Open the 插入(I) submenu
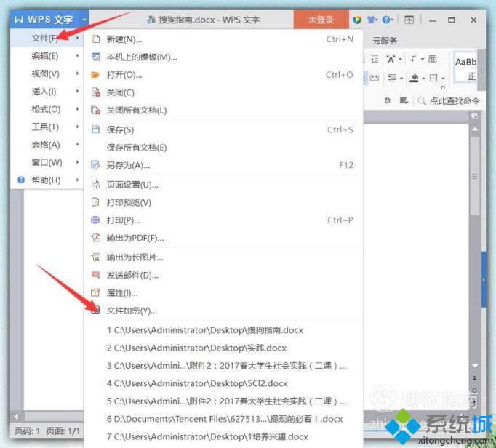 [47, 92]
